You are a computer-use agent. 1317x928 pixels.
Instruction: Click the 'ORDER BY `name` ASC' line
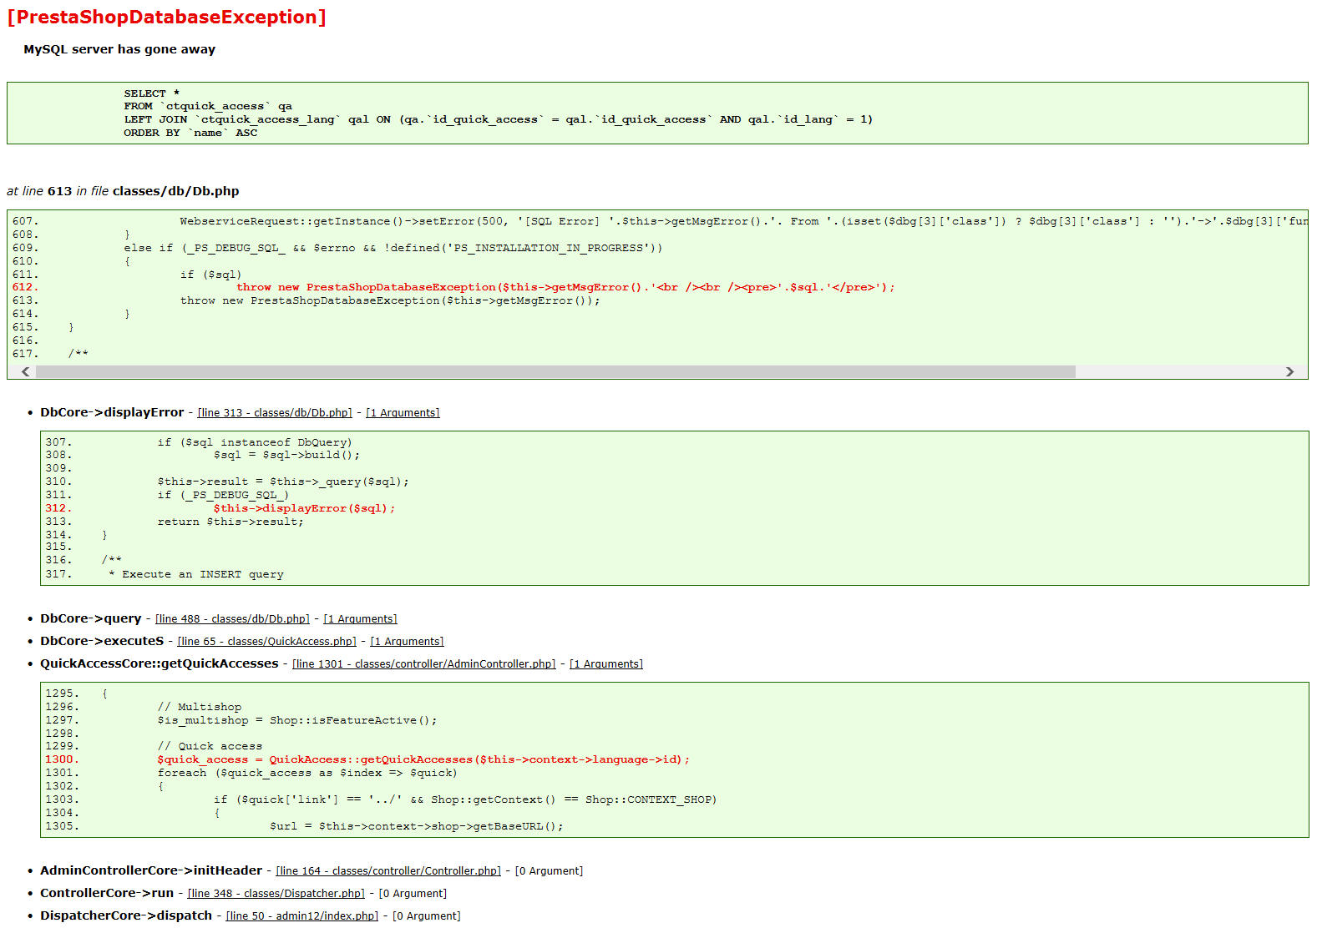190,133
